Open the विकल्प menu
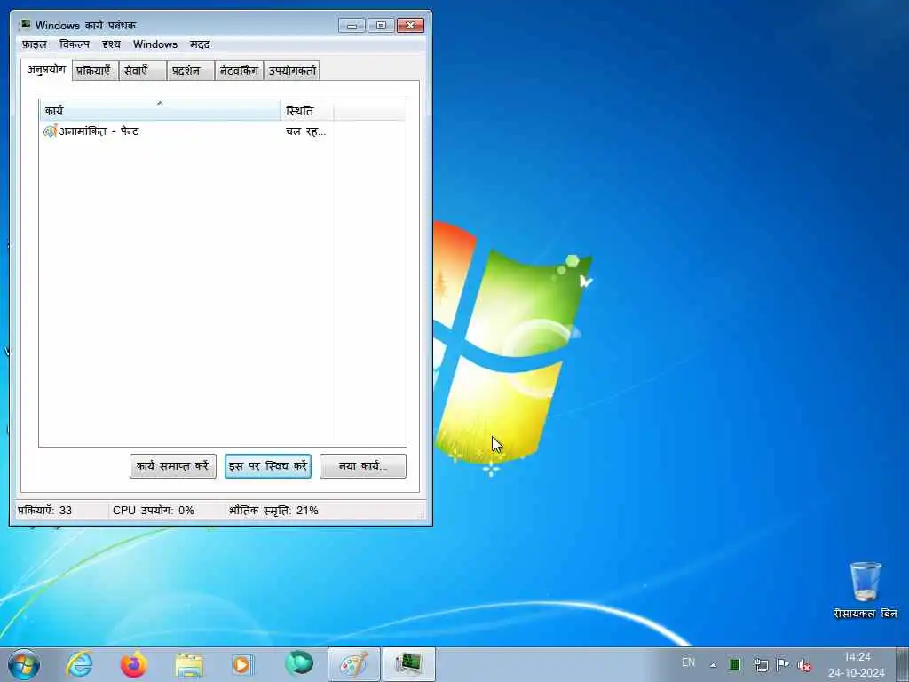This screenshot has width=909, height=682. 75,44
